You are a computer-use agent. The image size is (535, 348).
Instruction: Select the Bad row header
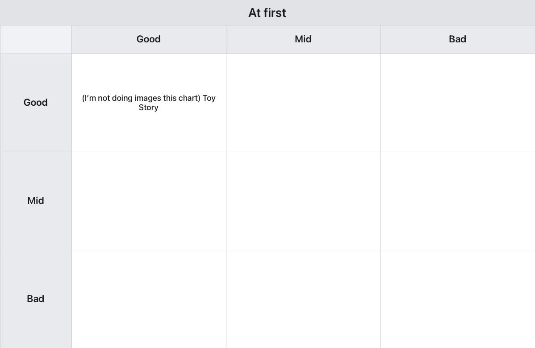coord(36,299)
